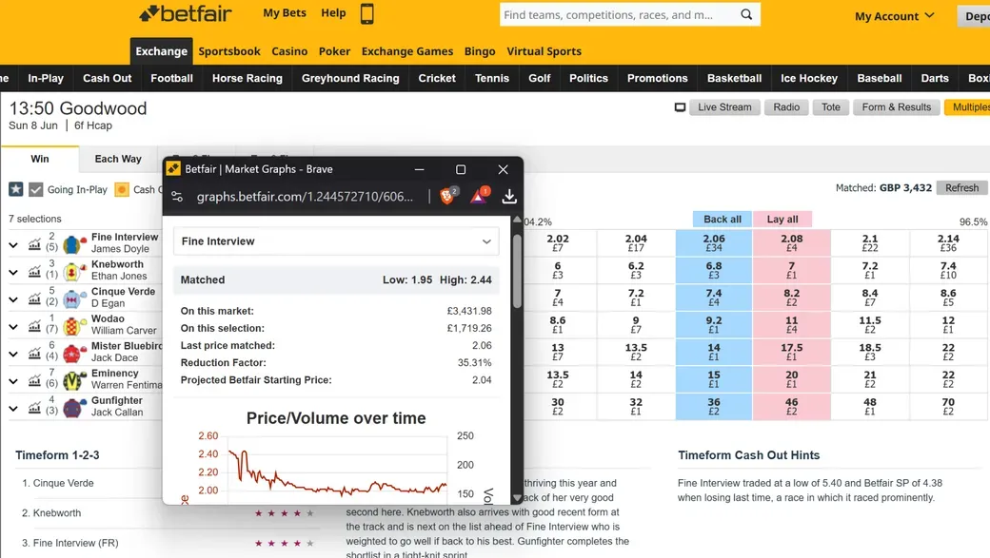Click Mister Bluebird jockey silks icon
This screenshot has width=990, height=558.
tap(74, 353)
